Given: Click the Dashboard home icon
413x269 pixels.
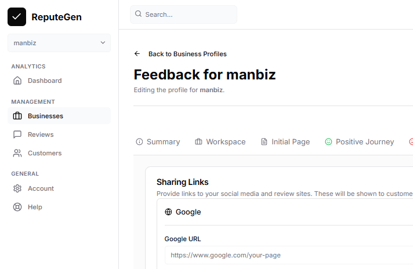Looking at the screenshot, I should tap(17, 81).
